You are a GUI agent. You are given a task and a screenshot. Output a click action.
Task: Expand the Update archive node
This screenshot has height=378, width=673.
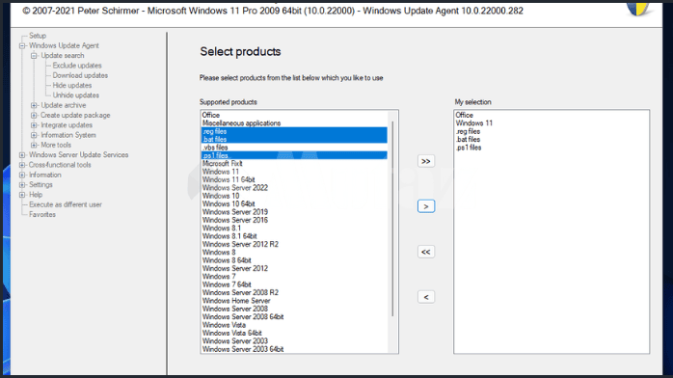pos(34,105)
